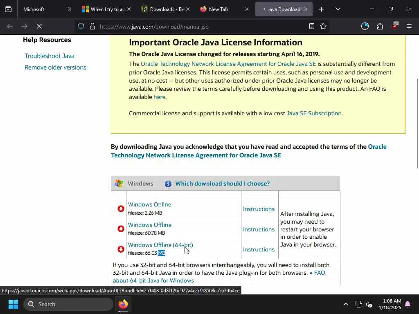The image size is (419, 314).
Task: Open Instructions in Windows Offline 60.78 MB row
Action: coord(259,229)
